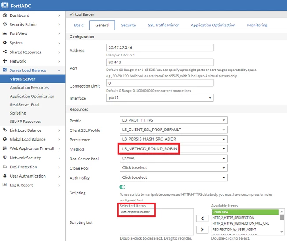Expand the DoS Protection chevron

pyautogui.click(x=59, y=167)
